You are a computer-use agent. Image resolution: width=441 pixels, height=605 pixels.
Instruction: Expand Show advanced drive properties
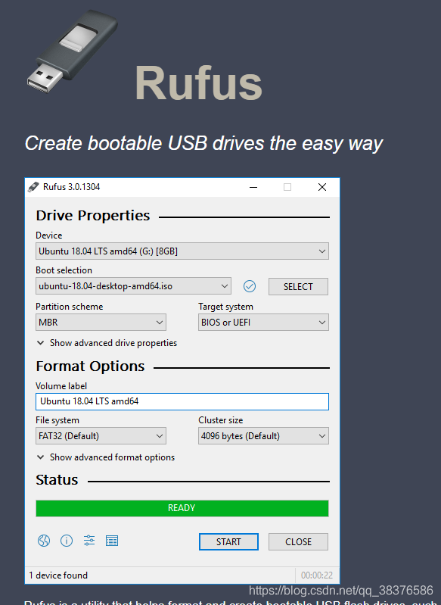pos(107,343)
